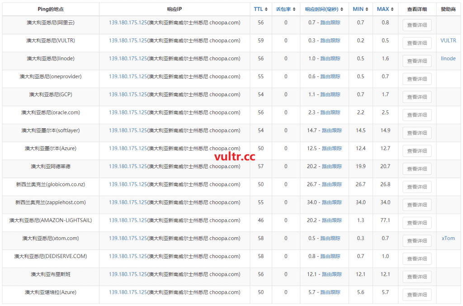Open VULTR sponsor link
The height and width of the screenshot is (306, 463).
448,40
